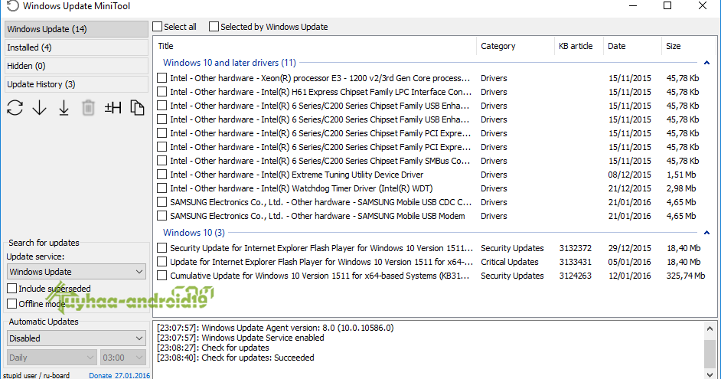Click the Windows Update Service enabled log line
This screenshot has width=721, height=379.
240,338
